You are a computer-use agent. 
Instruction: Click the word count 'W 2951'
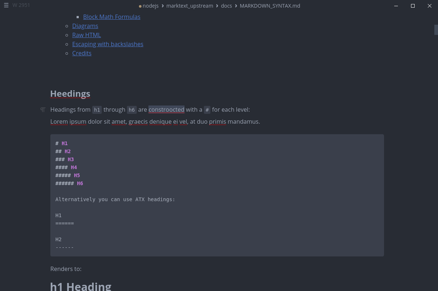21,5
